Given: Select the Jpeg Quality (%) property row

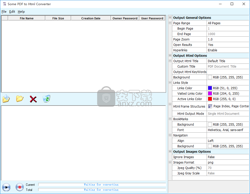Looking at the screenshot, I should pyautogui.click(x=210, y=168).
